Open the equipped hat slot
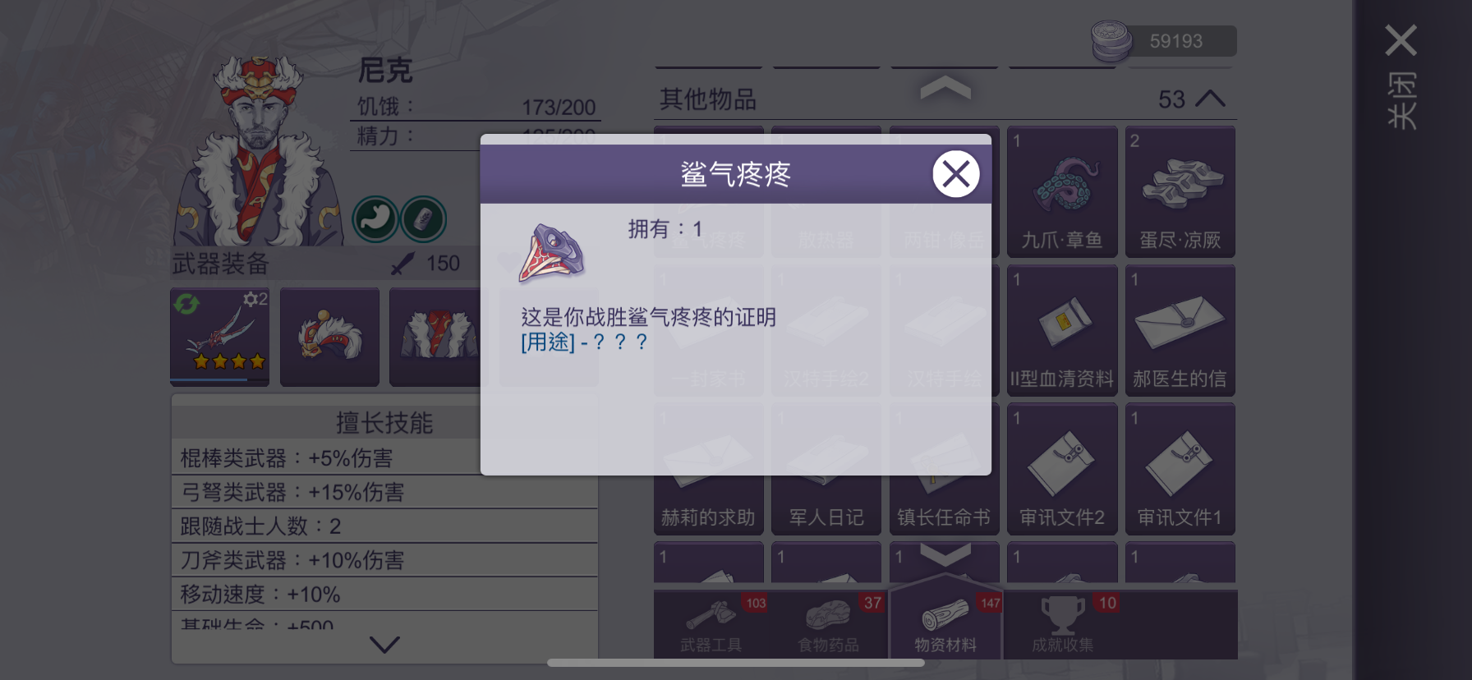This screenshot has width=1472, height=680. pyautogui.click(x=329, y=337)
